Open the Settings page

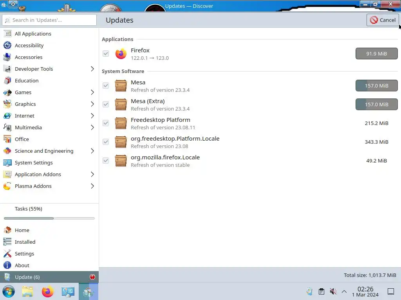click(x=49, y=254)
